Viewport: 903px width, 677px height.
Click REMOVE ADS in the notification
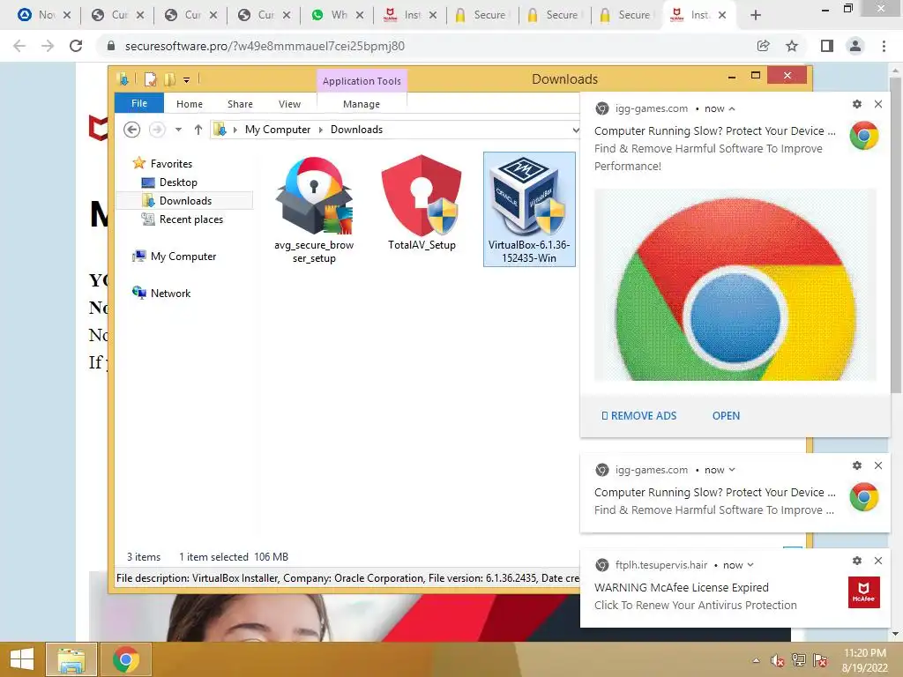coord(639,416)
